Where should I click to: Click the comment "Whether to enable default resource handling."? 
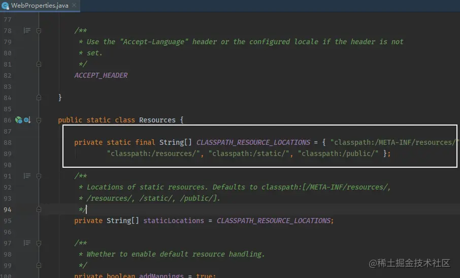pyautogui.click(x=176, y=254)
